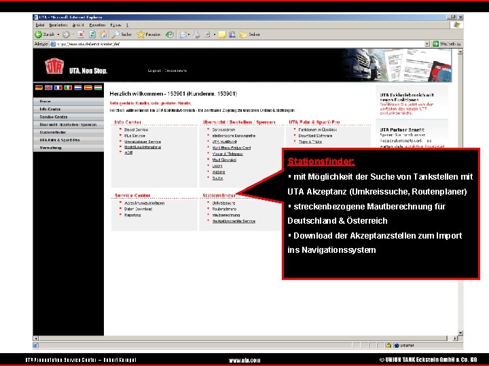Open the Umkreissuche link

click(224, 203)
